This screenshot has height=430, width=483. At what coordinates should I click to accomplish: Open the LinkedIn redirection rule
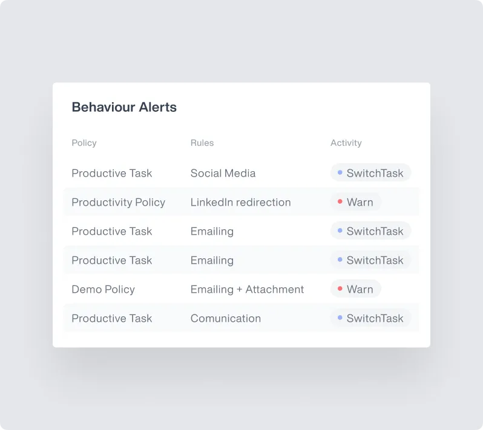pos(240,202)
